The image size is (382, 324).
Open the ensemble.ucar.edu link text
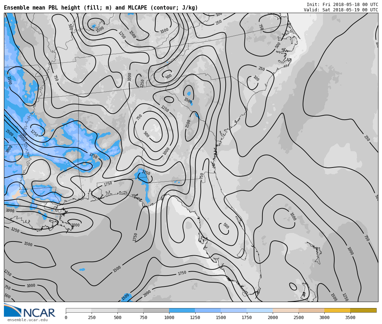28,320
